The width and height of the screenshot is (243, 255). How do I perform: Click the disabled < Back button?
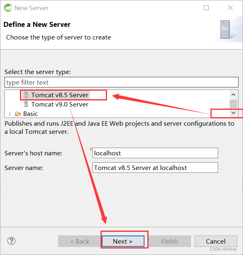pos(80,241)
